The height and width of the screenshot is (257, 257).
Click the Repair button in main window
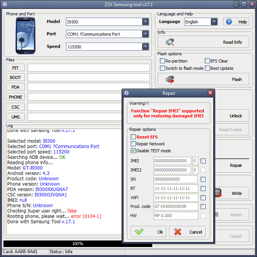[232, 165]
